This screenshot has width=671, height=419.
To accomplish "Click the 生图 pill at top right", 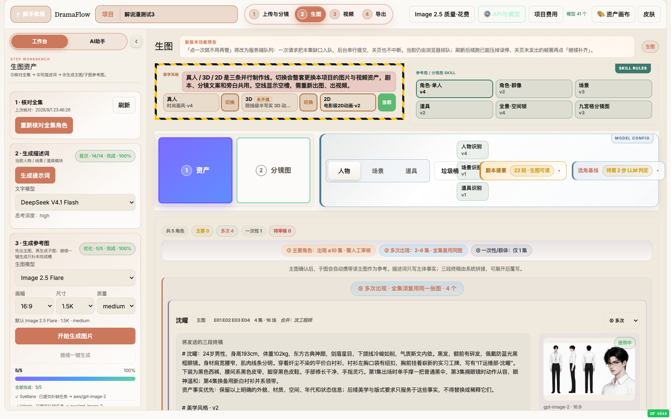I will point(650,47).
